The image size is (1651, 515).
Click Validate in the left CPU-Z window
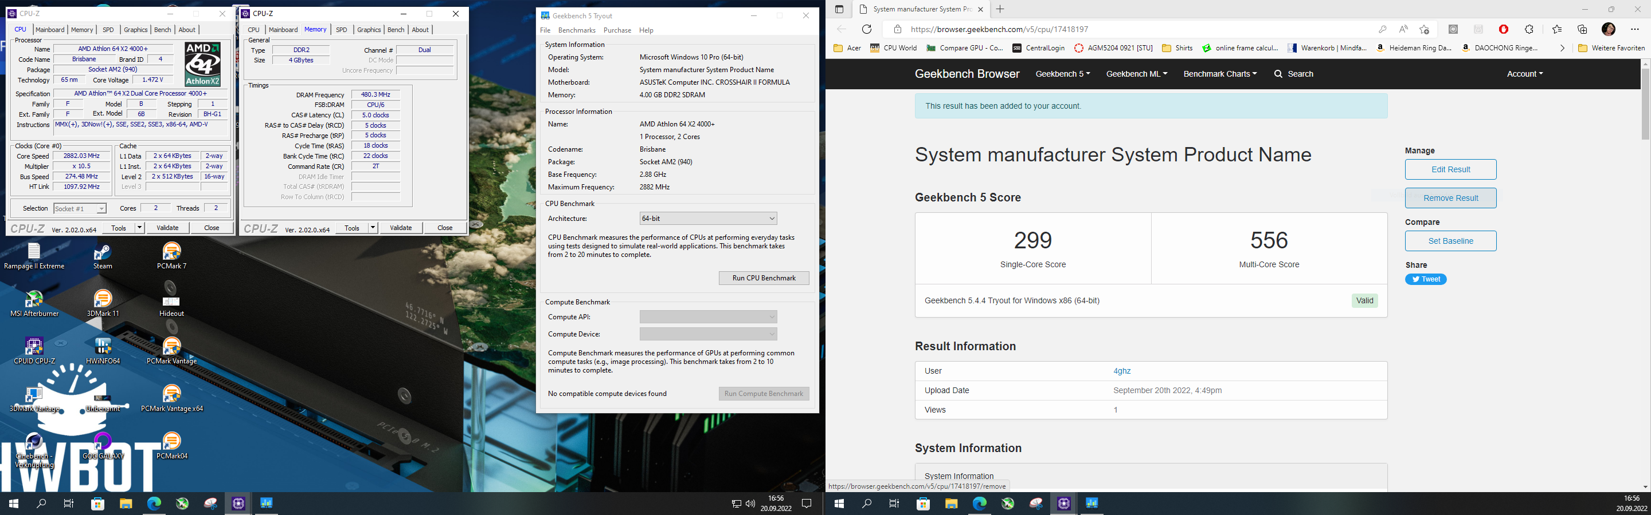pos(167,228)
